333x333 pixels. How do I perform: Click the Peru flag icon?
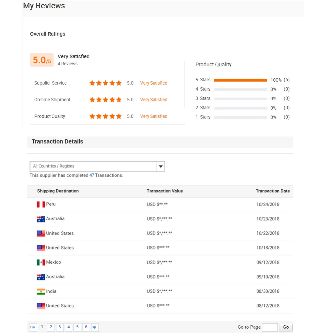(x=41, y=204)
